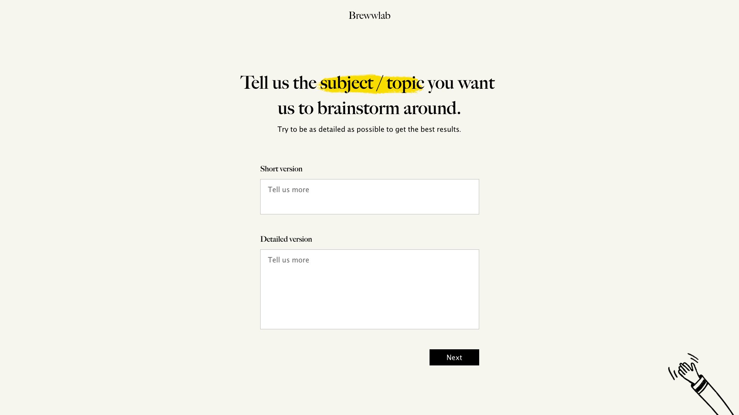Click the subtitle "Try to be as detailed as possible"
Screen dimensions: 739x415
point(369,129)
